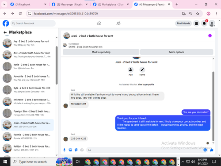Open the Chrome profile icon

click(x=208, y=14)
